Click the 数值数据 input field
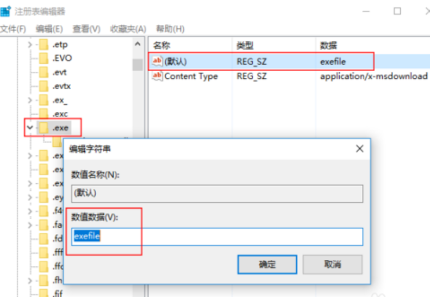This screenshot has height=299, width=430. tap(217, 236)
